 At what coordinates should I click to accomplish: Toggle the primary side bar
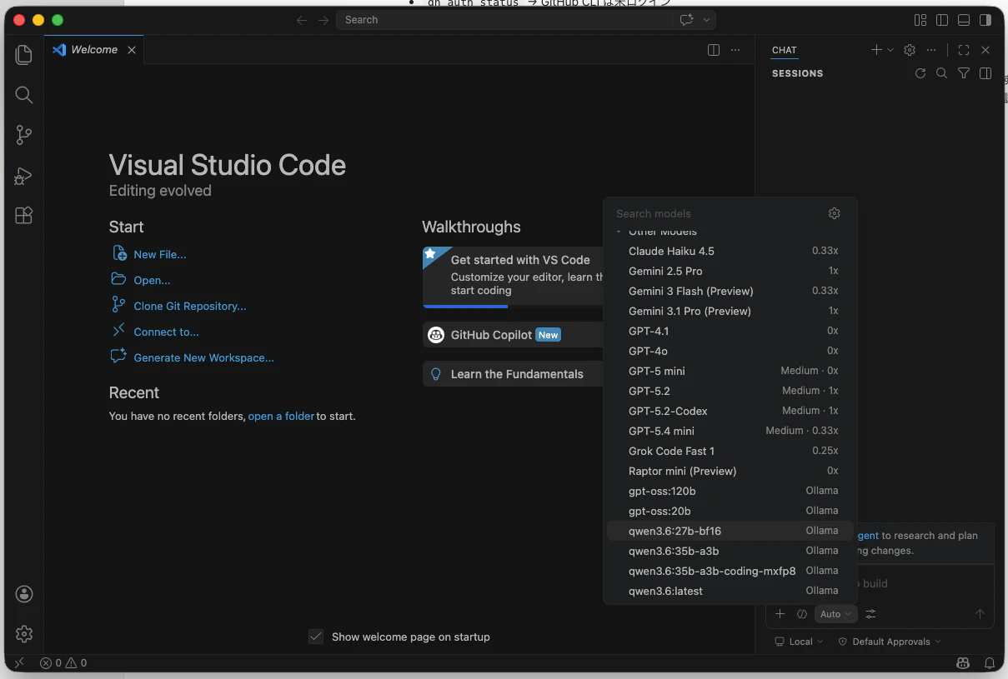(x=942, y=20)
